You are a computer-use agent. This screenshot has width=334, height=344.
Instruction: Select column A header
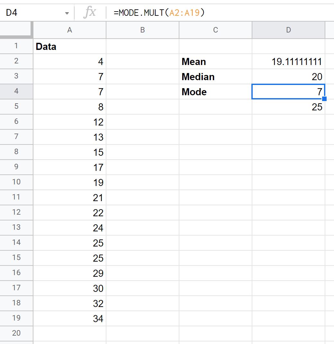pyautogui.click(x=69, y=30)
